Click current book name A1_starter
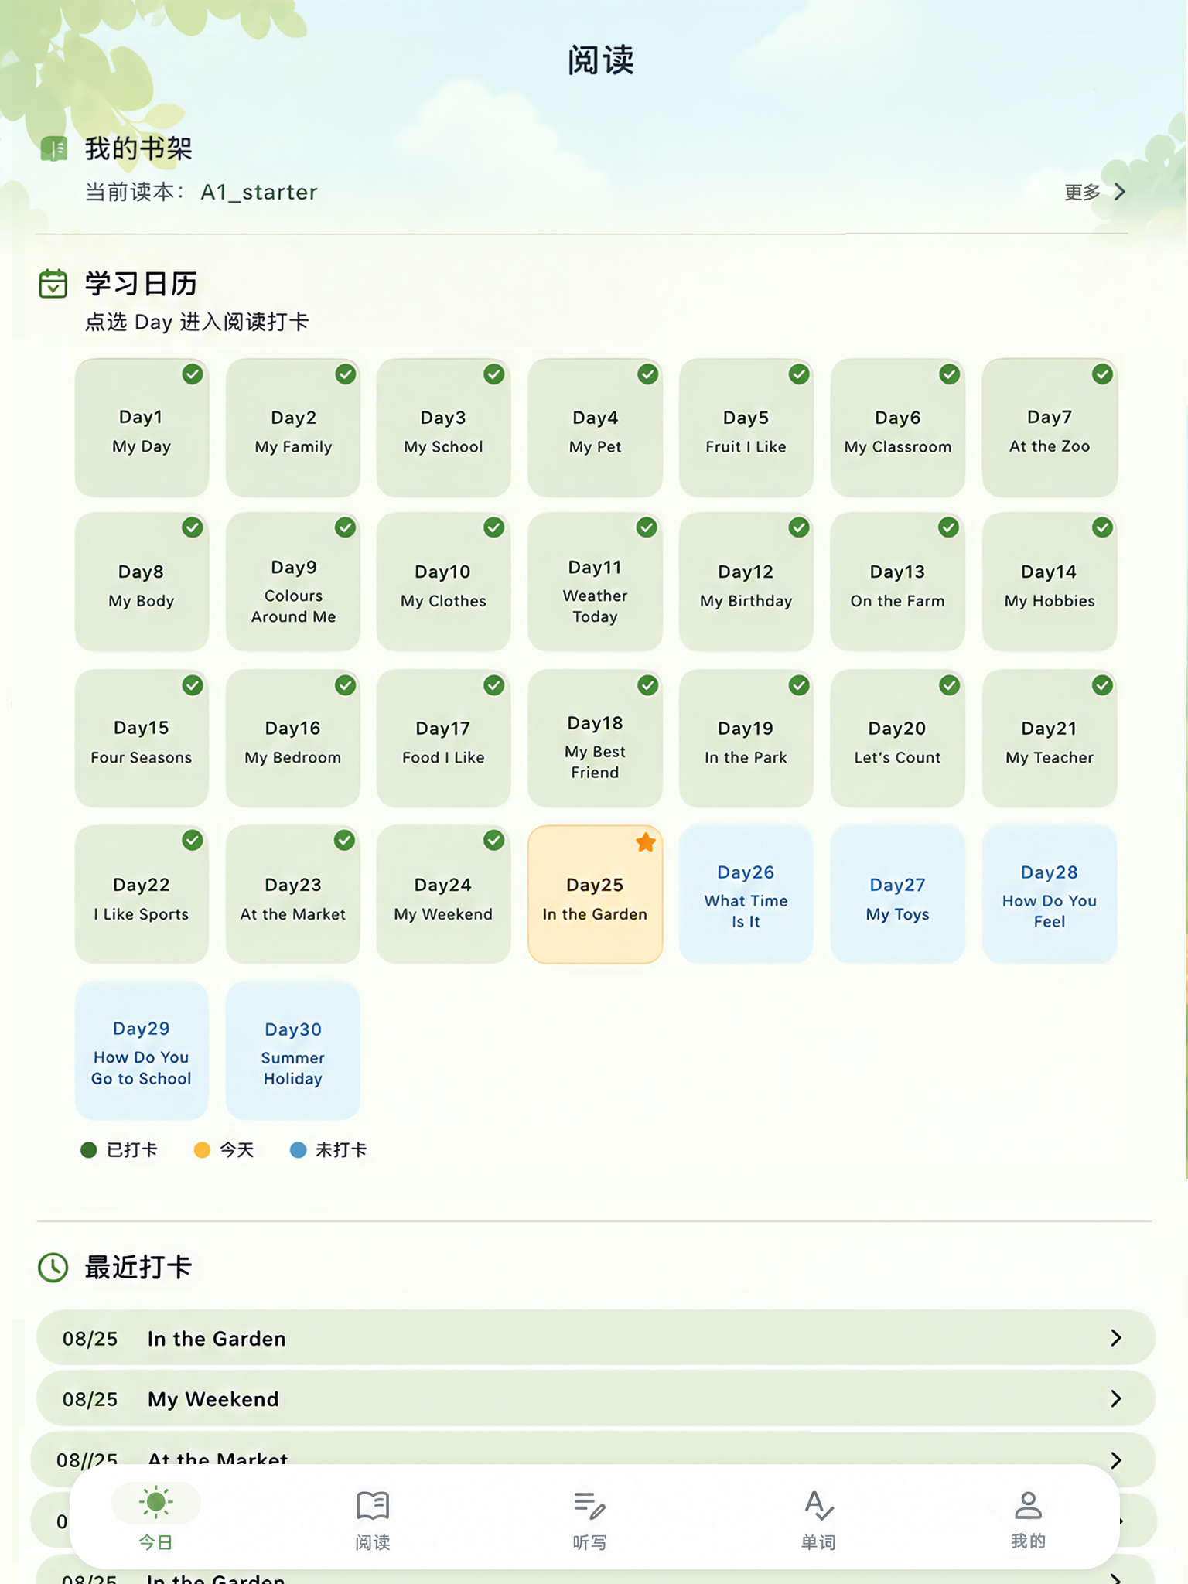1188x1584 pixels. pyautogui.click(x=259, y=192)
